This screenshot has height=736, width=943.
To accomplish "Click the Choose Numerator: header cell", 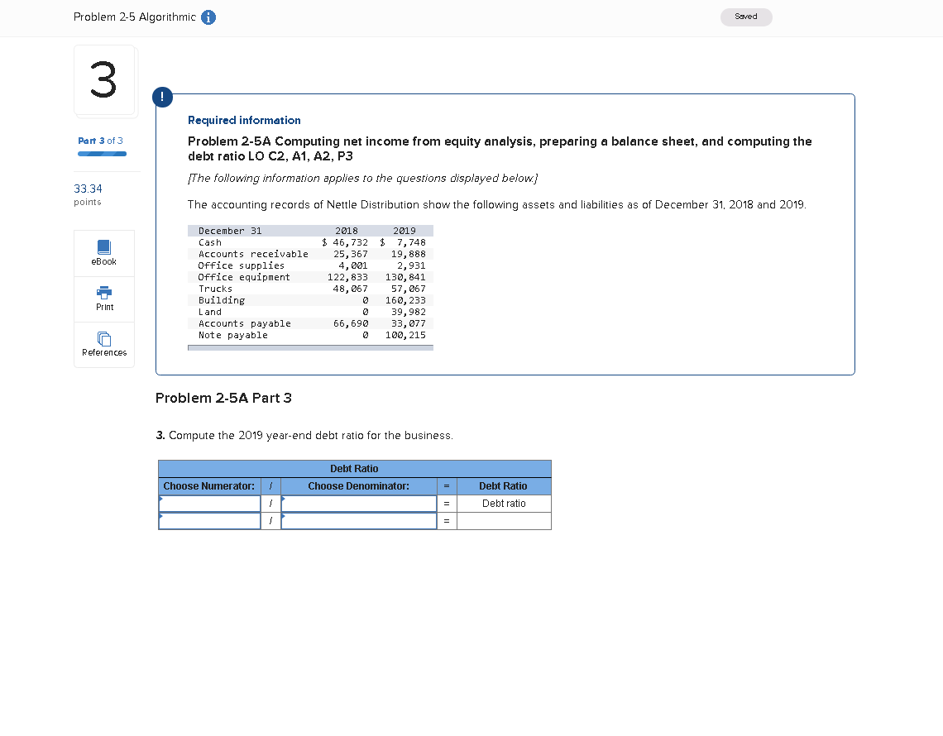I will tap(209, 486).
